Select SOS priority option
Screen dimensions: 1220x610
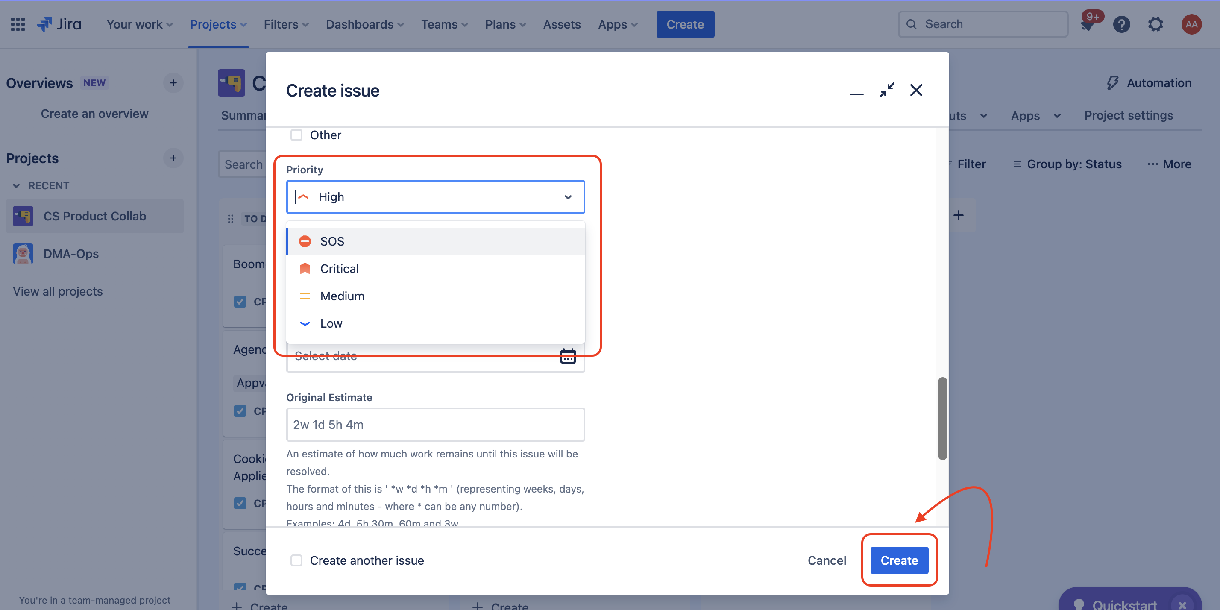pos(331,241)
